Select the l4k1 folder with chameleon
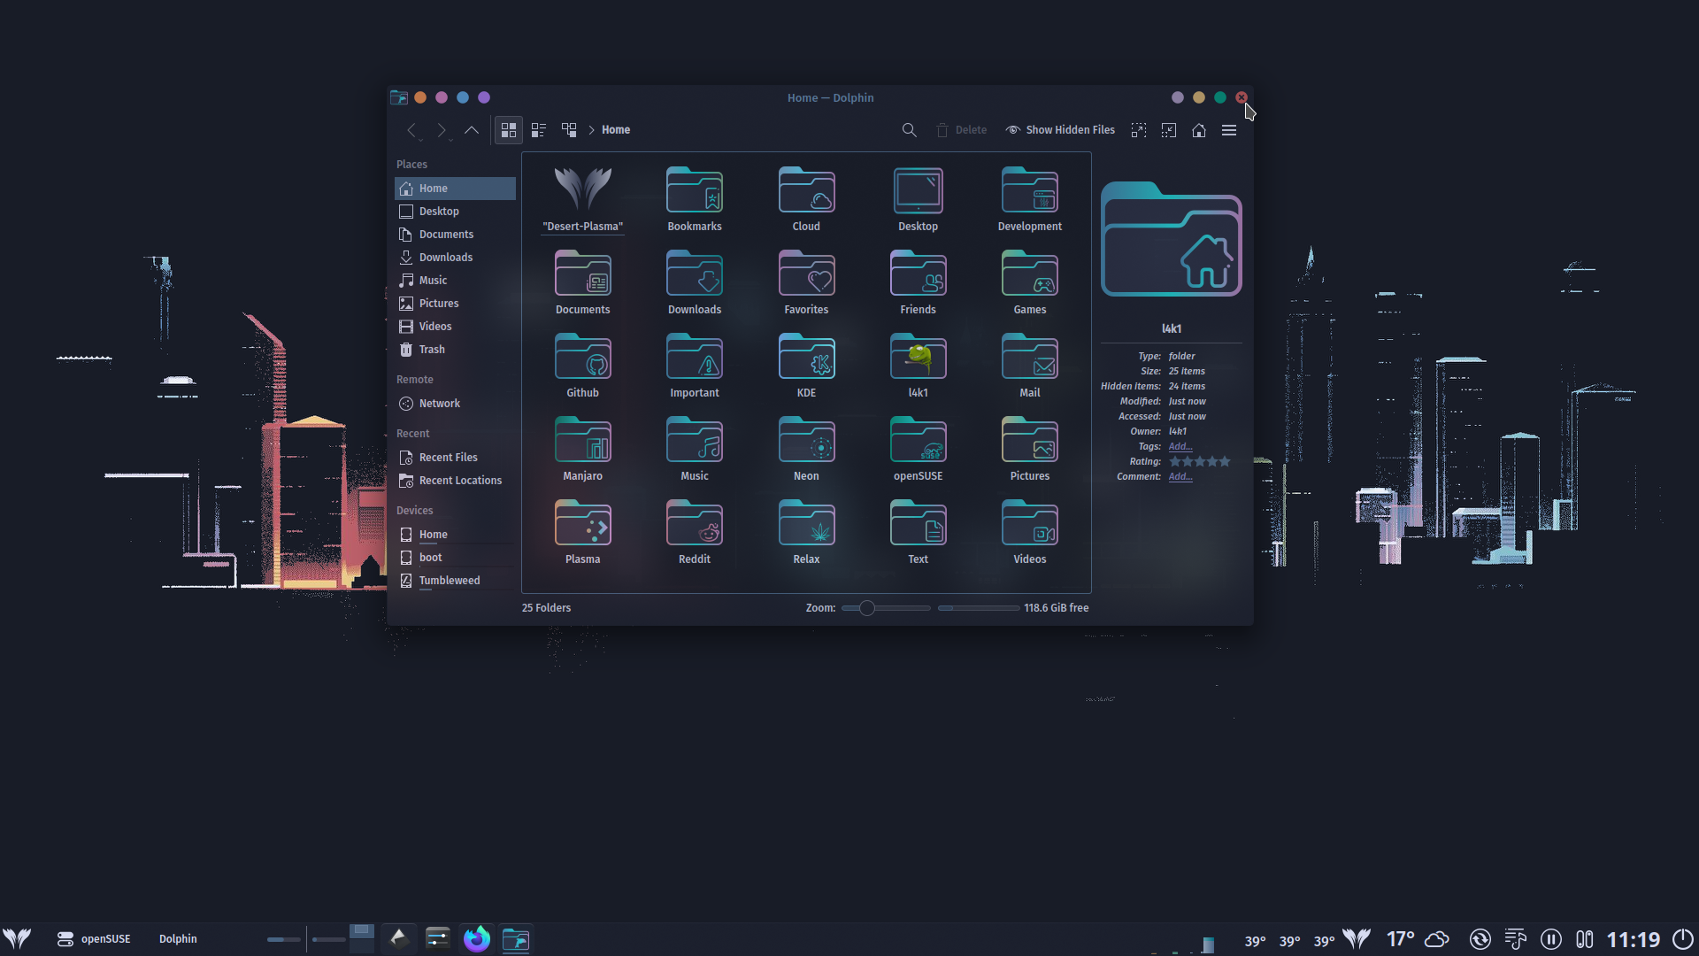 tap(919, 366)
